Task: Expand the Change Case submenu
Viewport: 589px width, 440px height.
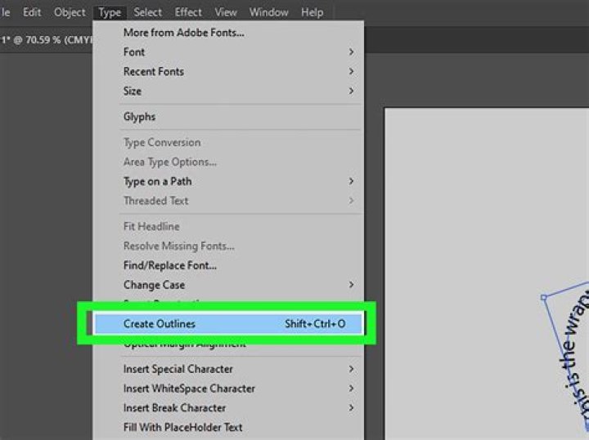Action: [x=351, y=285]
